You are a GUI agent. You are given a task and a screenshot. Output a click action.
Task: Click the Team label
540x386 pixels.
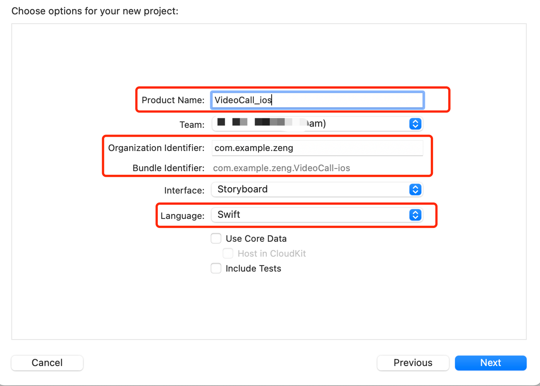click(192, 125)
